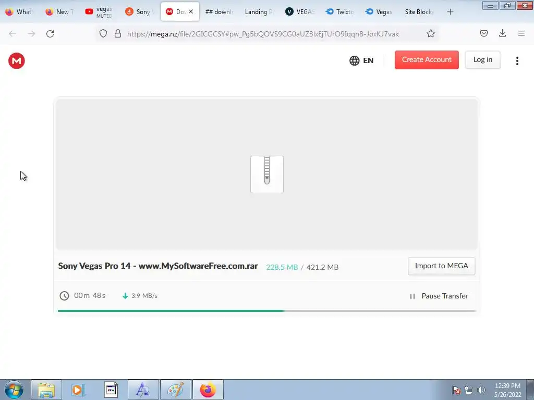
Task: Click the Log in button
Action: 482,60
